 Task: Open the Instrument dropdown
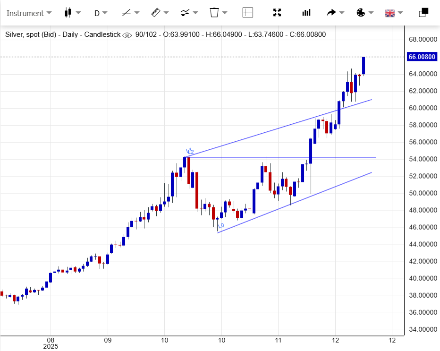(28, 13)
